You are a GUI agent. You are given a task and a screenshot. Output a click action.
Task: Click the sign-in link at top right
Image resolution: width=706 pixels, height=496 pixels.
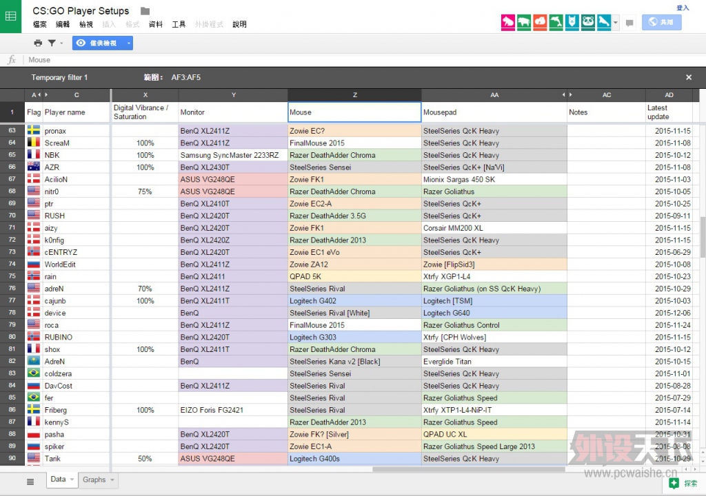click(x=683, y=8)
